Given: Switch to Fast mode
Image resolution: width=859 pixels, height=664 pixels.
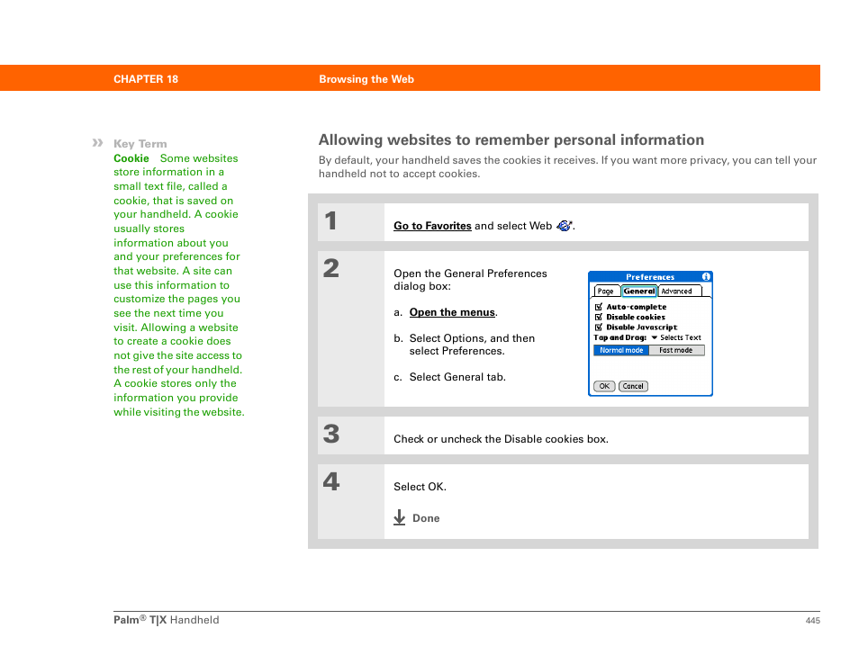Looking at the screenshot, I should 676,350.
